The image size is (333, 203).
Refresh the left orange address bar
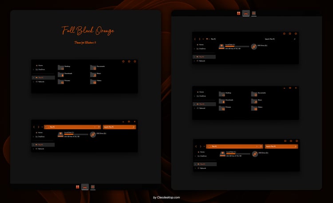(99, 127)
